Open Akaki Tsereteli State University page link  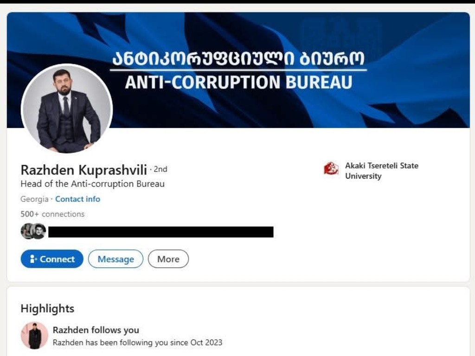[382, 171]
